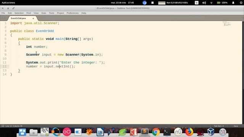The image size is (244, 137).
Task: Click the string "Enter the integer: "
Action: point(80,62)
